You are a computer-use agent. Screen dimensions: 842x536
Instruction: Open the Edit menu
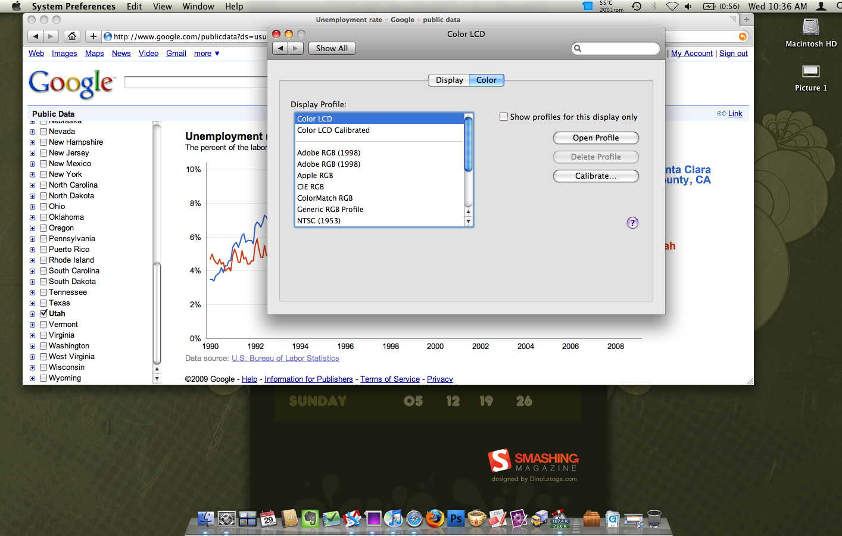[x=135, y=7]
